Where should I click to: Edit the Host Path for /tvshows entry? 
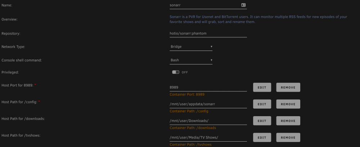[x=262, y=137]
